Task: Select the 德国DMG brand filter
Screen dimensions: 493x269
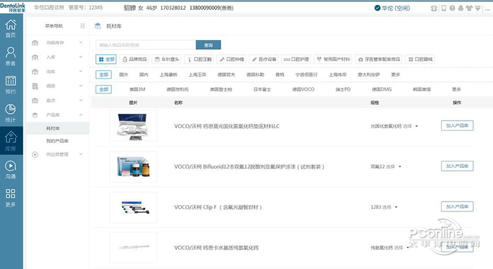Action: [382, 89]
